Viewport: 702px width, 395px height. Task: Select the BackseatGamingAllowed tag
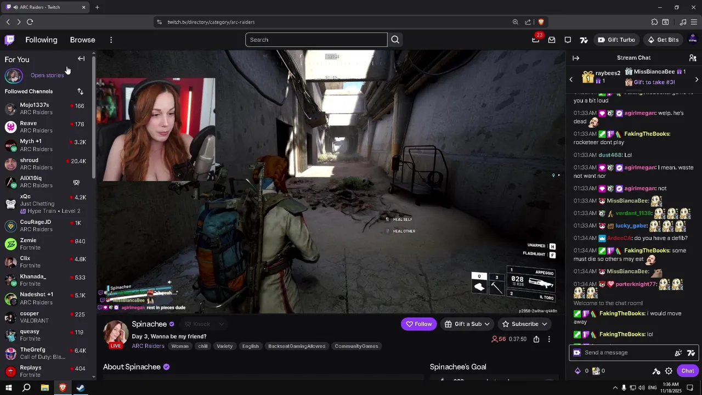point(297,346)
